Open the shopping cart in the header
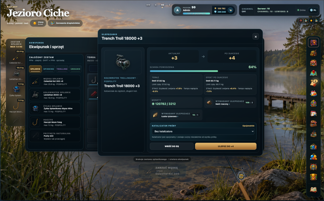This screenshot has height=201, width=324. click(230, 10)
